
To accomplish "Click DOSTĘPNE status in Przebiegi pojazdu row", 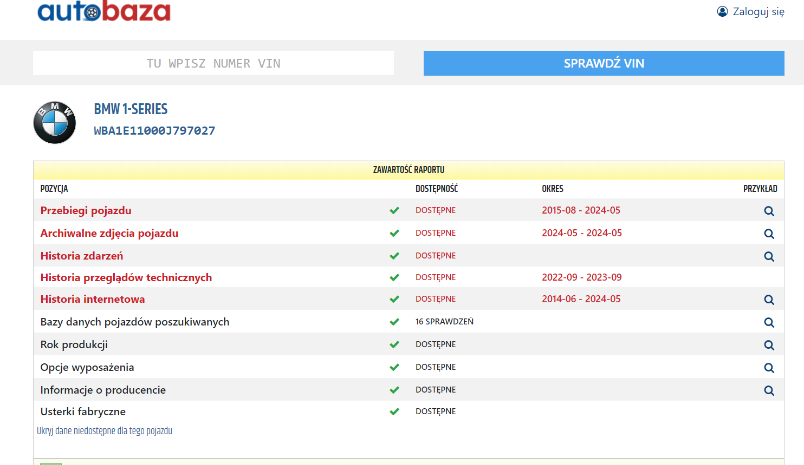I will pos(436,210).
